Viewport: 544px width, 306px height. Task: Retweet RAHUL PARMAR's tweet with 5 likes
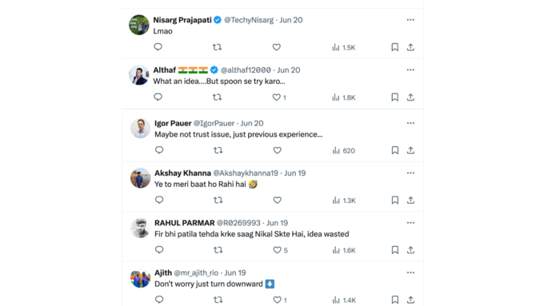tap(218, 250)
